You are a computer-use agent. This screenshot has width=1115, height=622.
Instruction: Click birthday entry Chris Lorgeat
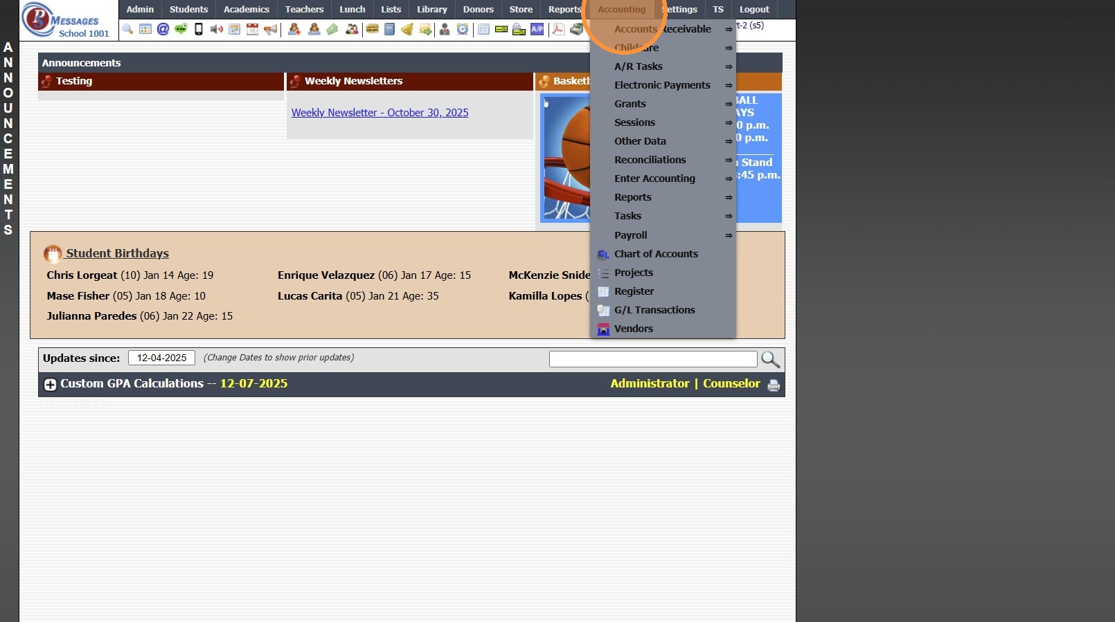pos(130,275)
